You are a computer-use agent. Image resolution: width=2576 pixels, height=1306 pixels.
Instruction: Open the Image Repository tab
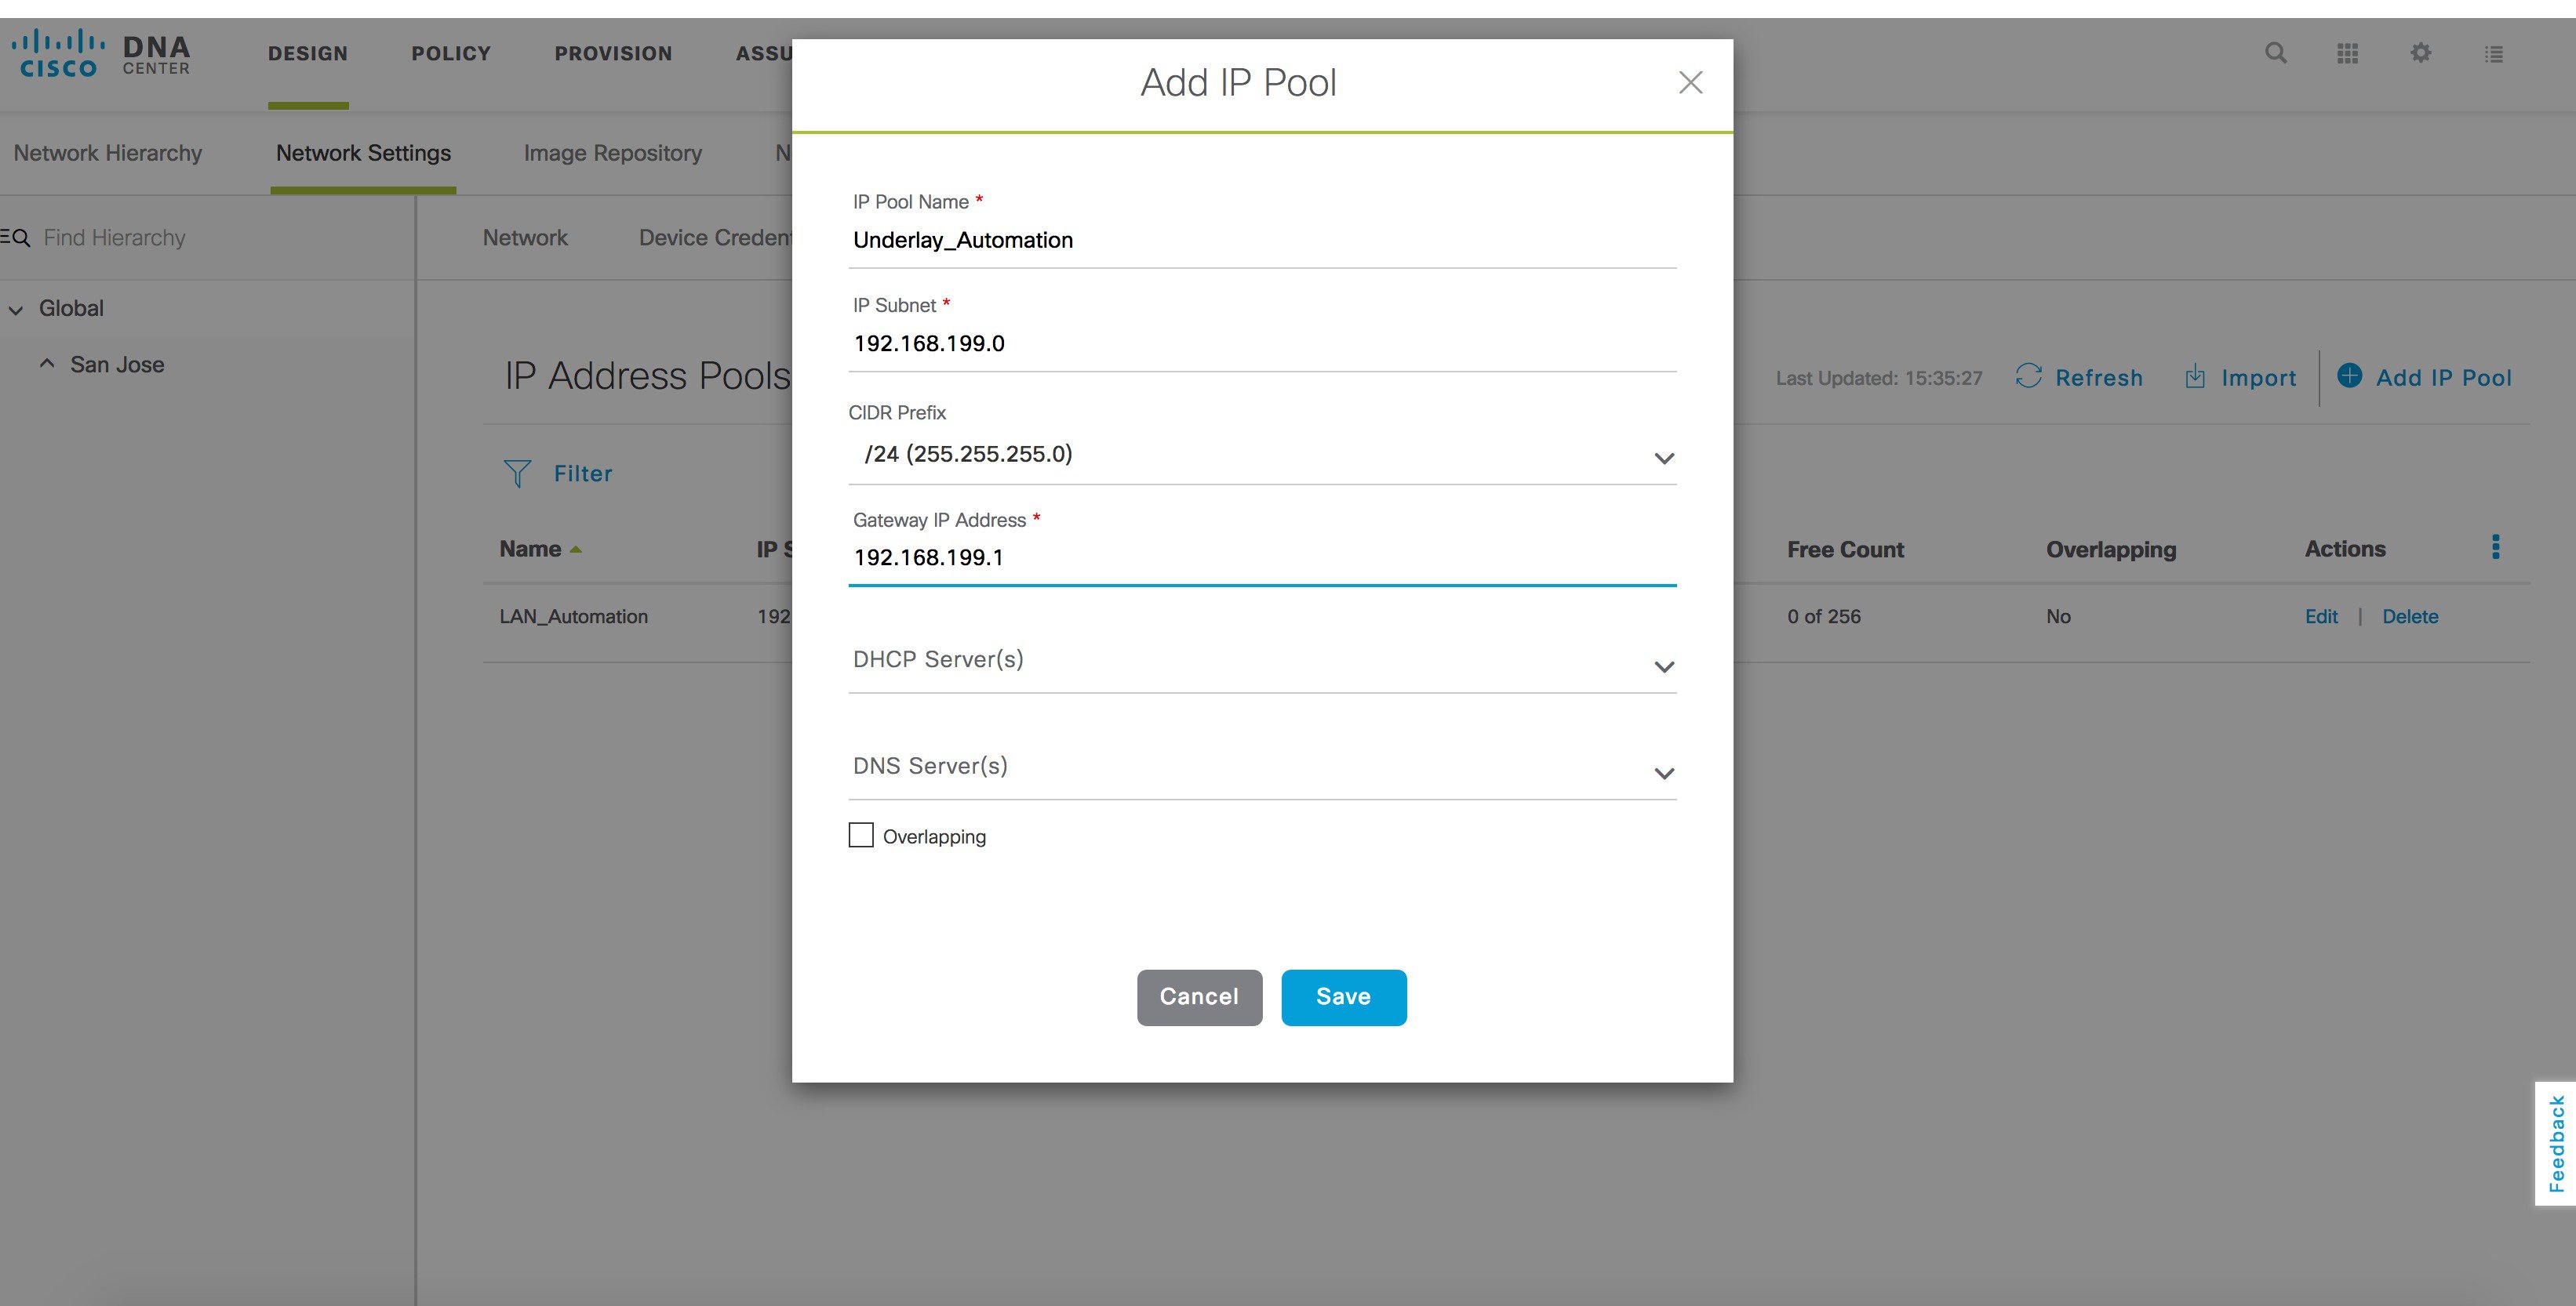click(x=612, y=153)
